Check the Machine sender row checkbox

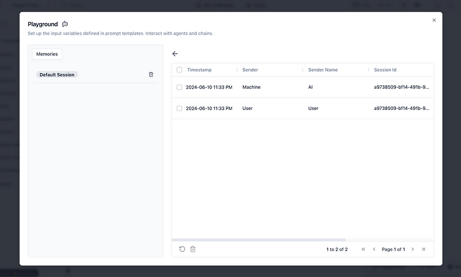point(179,87)
